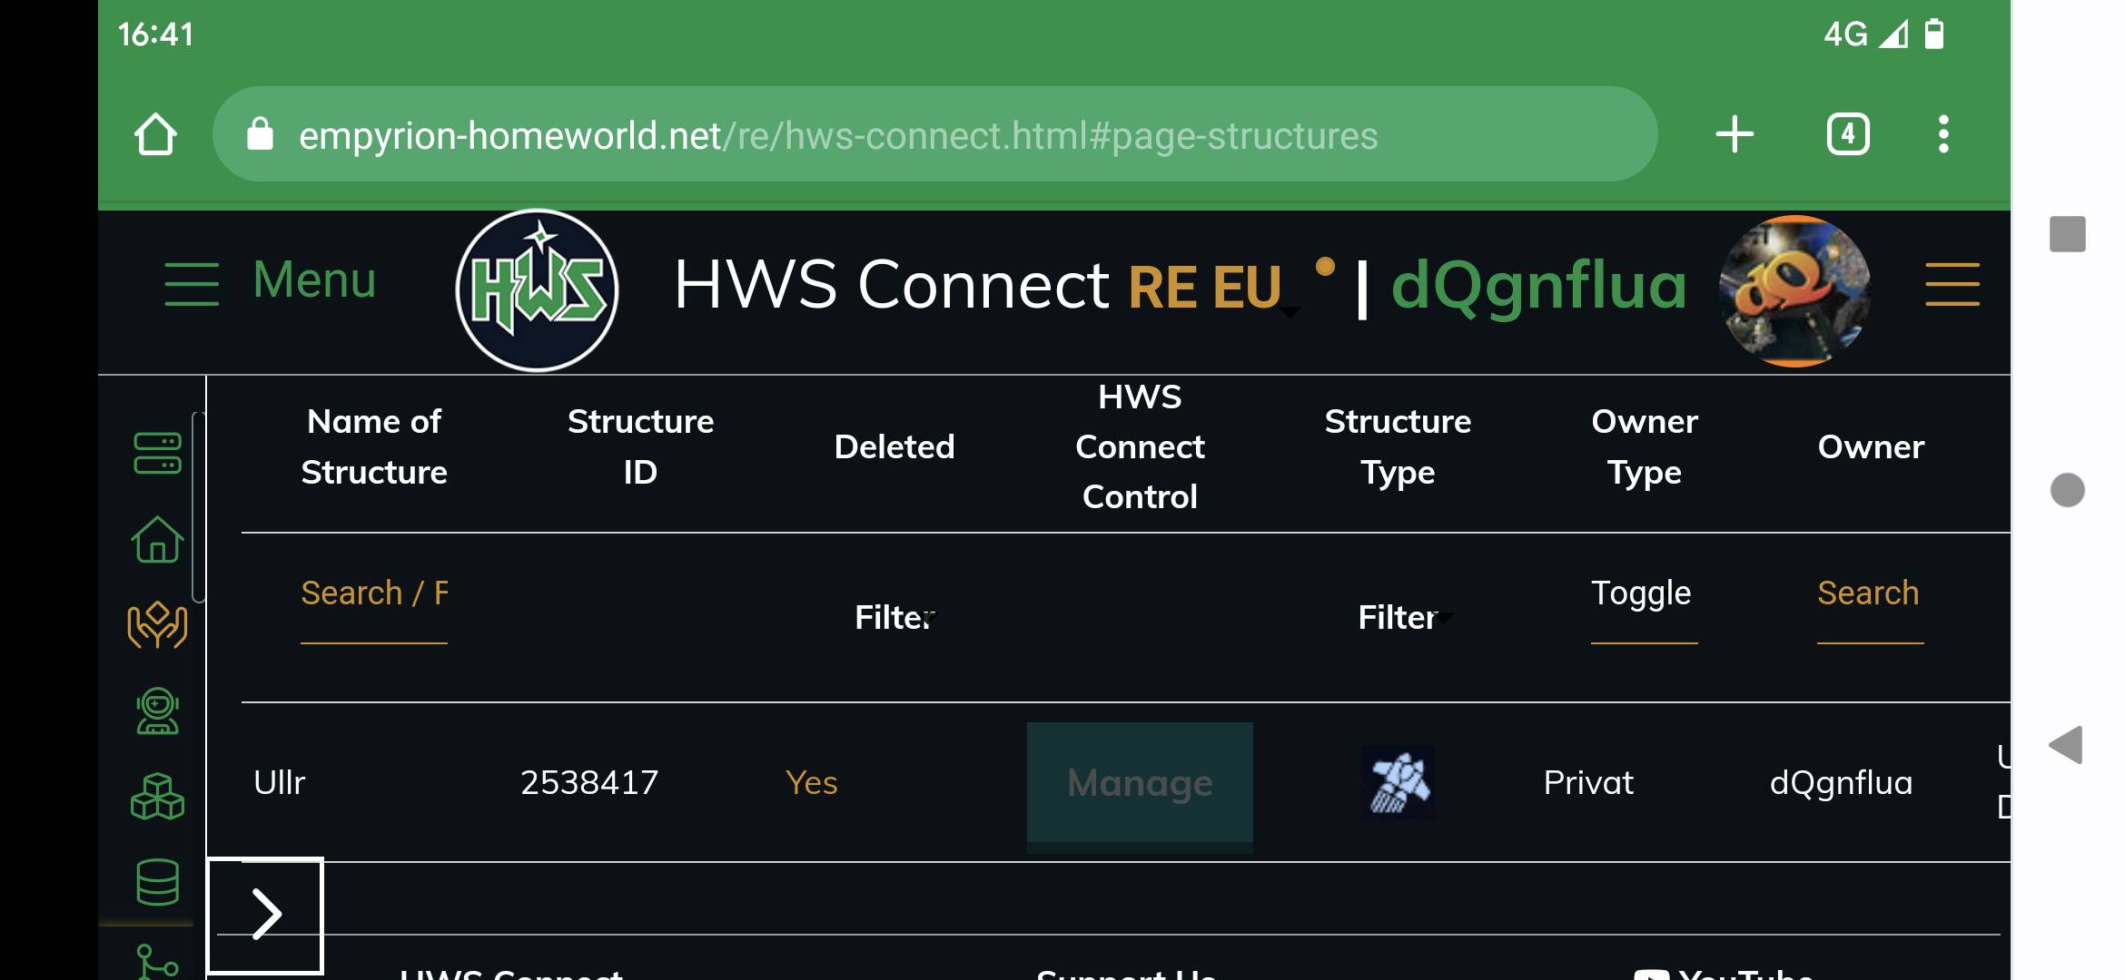Click owner dQgnflua in the Ullr row
2125x980 pixels.
(x=1841, y=782)
